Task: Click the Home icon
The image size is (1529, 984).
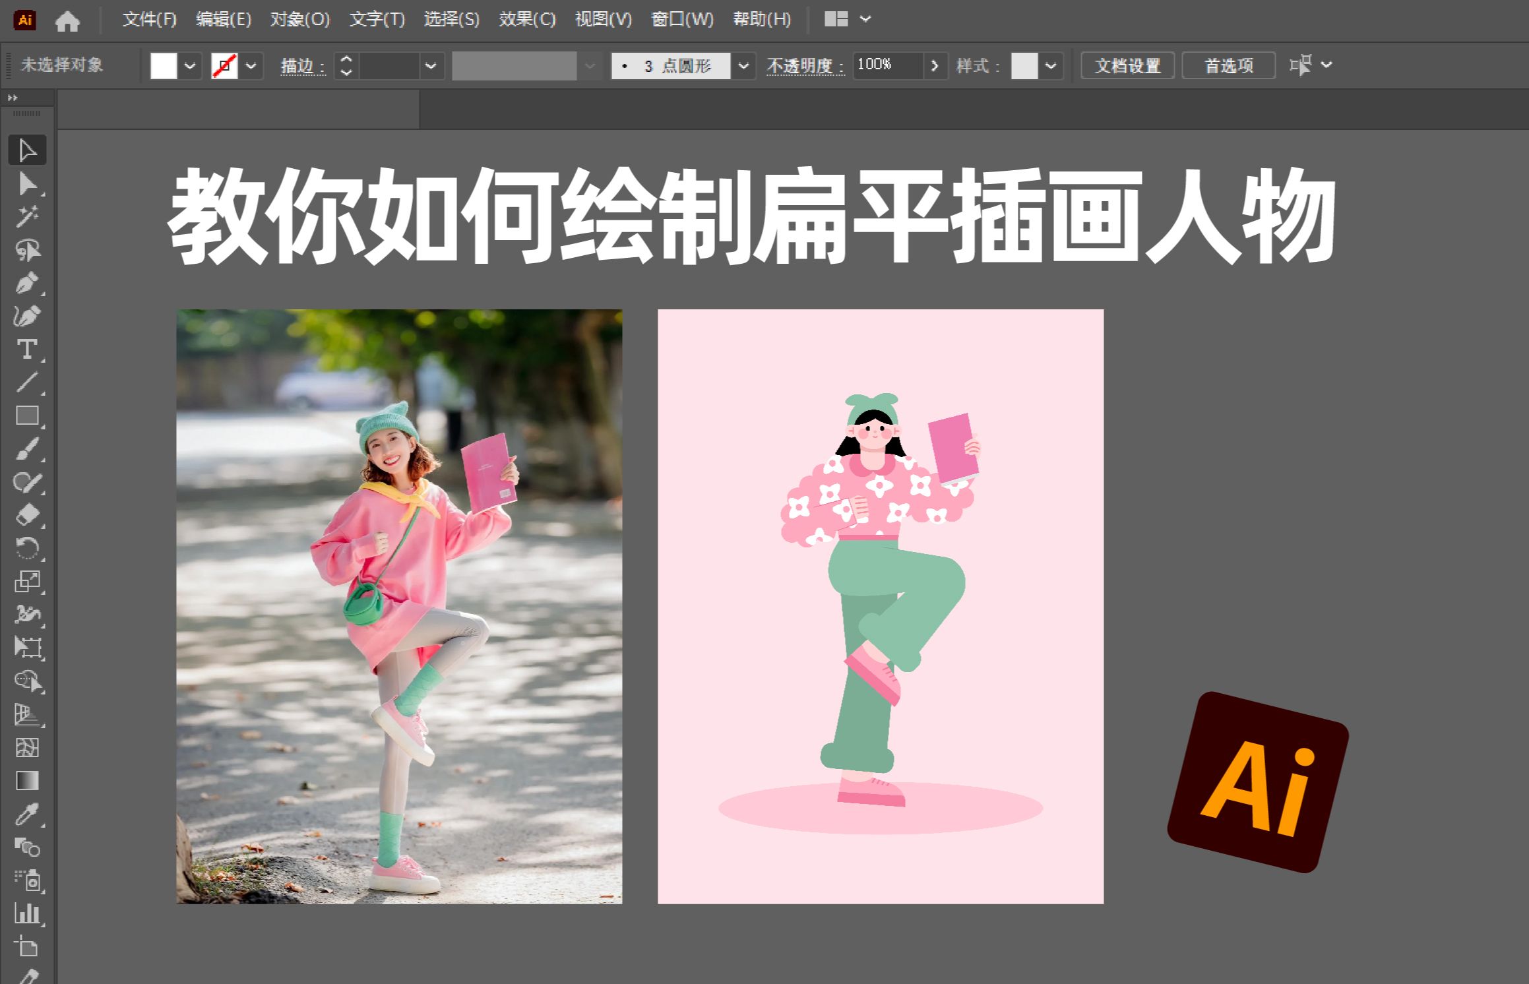Action: [67, 21]
